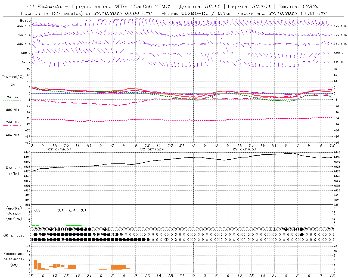The image size is (348, 278).
Task: Click the 700 гПа temperature legend entry
Action: (13, 122)
